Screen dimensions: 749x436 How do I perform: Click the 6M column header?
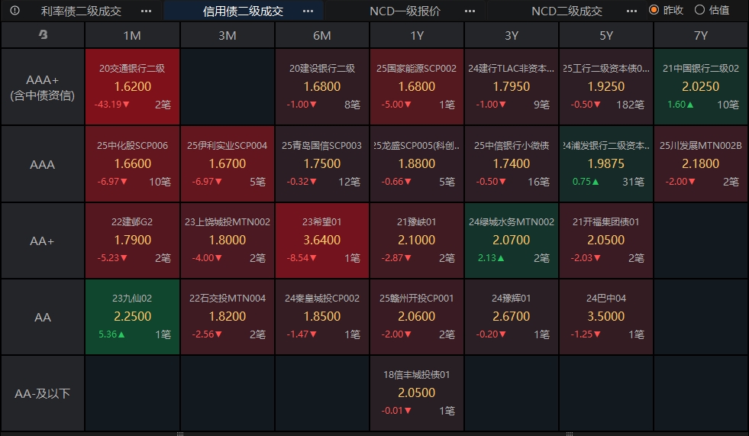coord(322,35)
